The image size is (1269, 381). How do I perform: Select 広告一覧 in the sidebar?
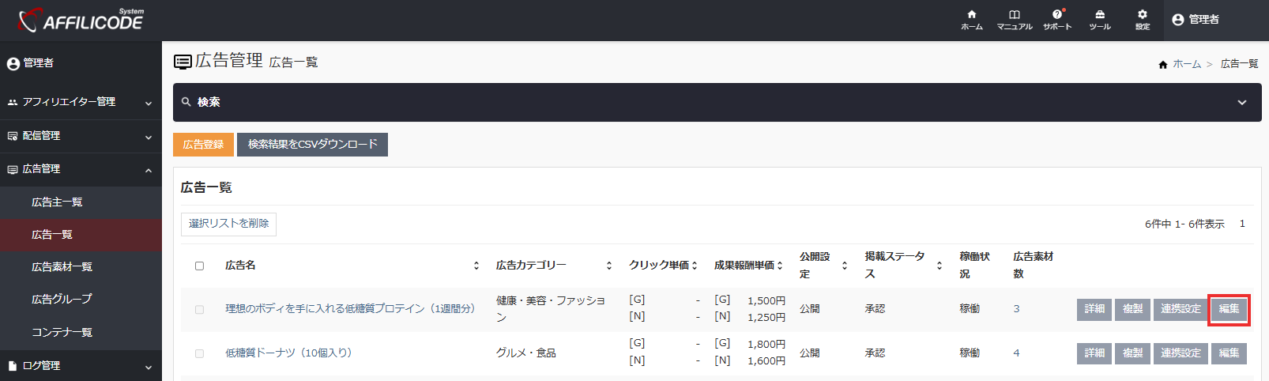pyautogui.click(x=81, y=235)
